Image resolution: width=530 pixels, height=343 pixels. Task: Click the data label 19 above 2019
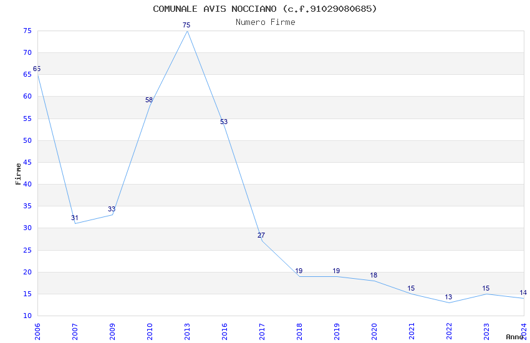coord(336,271)
